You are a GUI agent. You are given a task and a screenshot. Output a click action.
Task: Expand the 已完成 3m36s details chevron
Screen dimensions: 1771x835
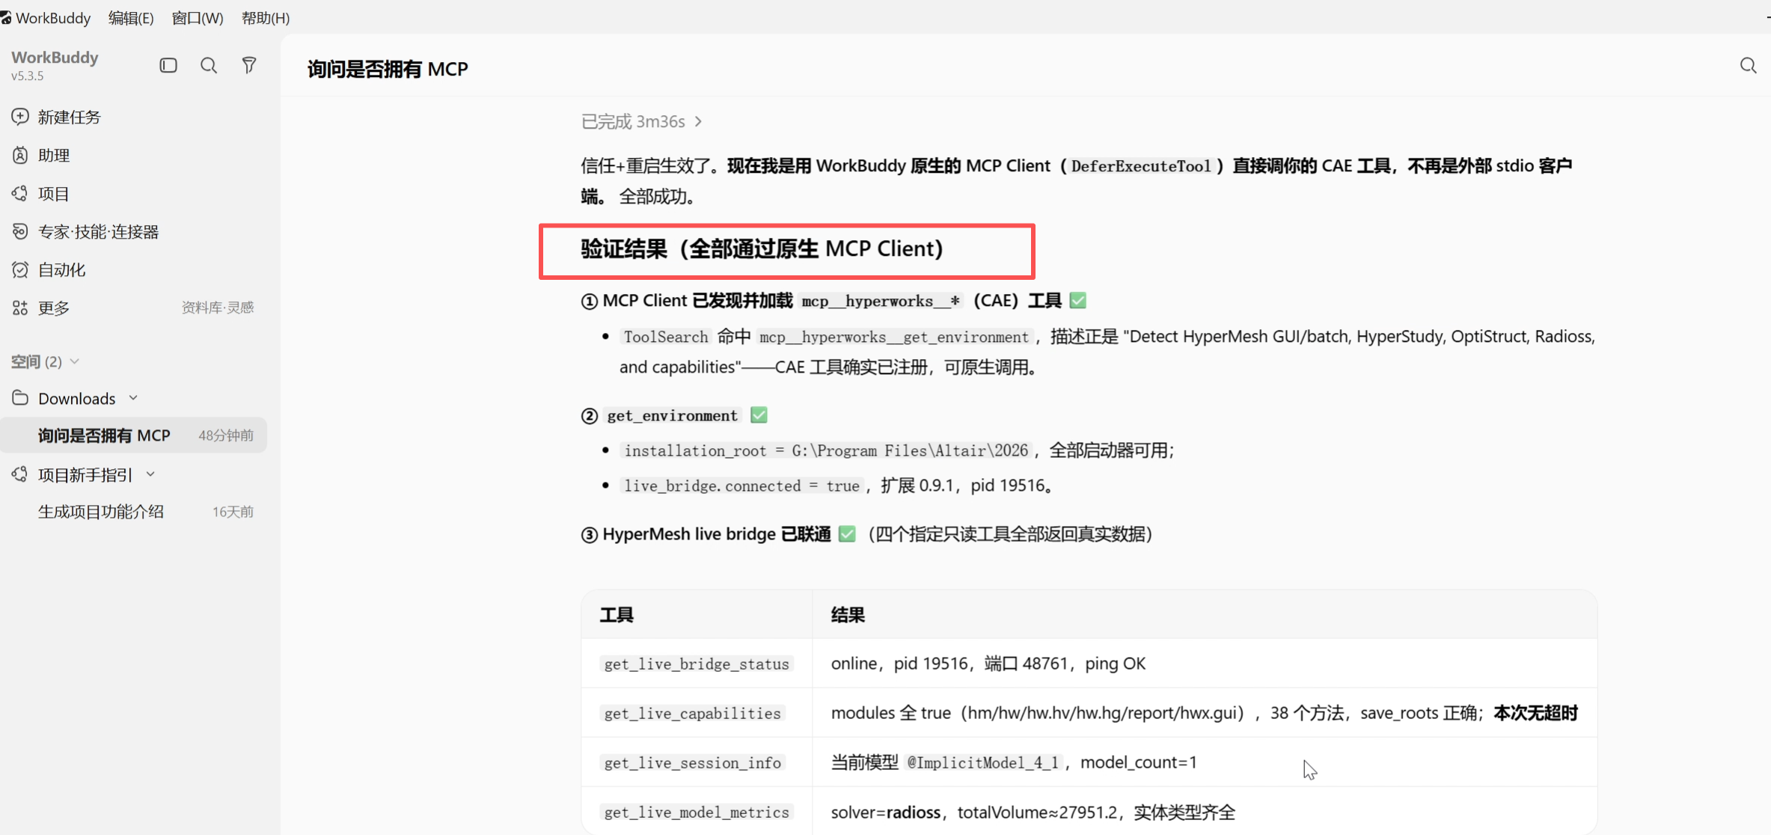pyautogui.click(x=698, y=121)
